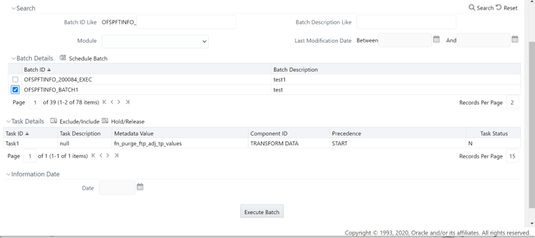Click the Search magnifier icon

pos(472,8)
